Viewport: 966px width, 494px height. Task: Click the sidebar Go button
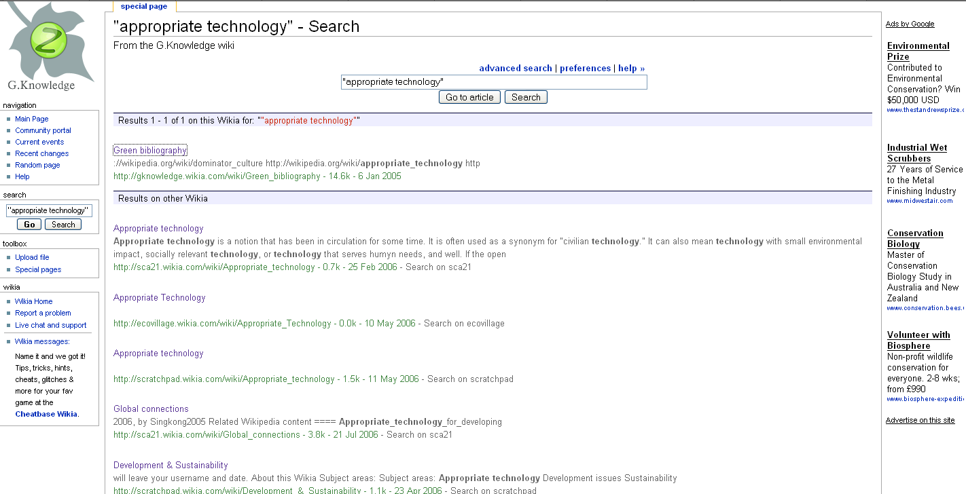point(29,225)
